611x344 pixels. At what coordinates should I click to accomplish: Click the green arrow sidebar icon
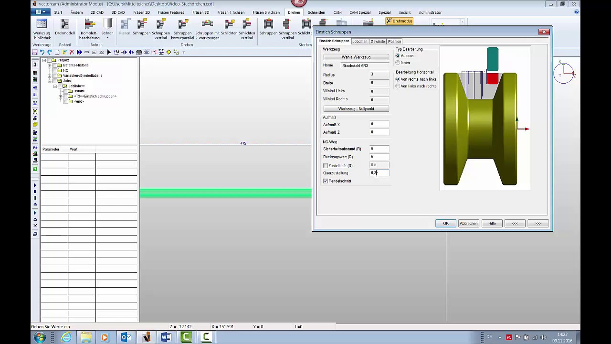(x=35, y=169)
